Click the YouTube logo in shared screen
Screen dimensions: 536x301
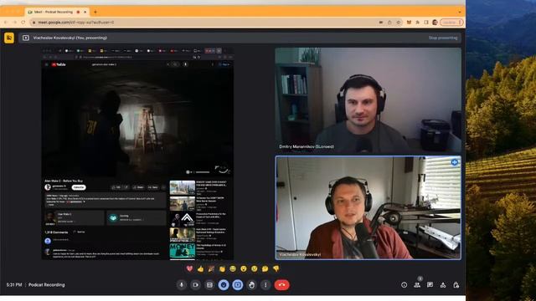coord(59,64)
